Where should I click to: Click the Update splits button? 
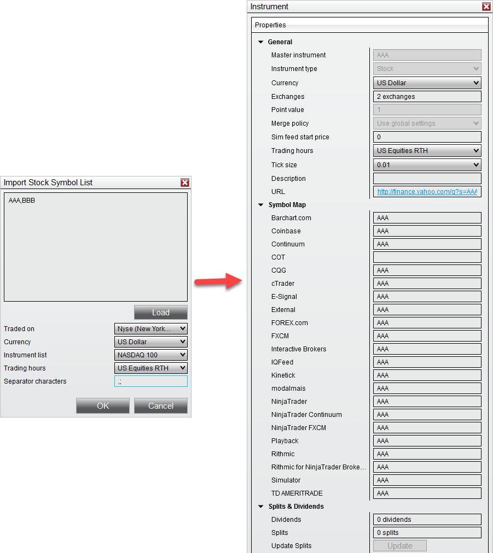[x=400, y=545]
